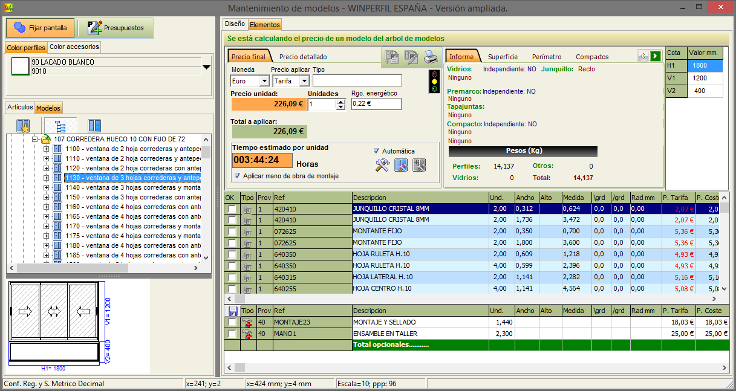
Task: Click the traffic light status indicator
Action: 434,81
